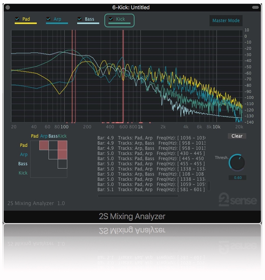Select the Bar 5.1 Pad, Arp log entry
The width and height of the screenshot is (265, 280).
pyautogui.click(x=151, y=190)
